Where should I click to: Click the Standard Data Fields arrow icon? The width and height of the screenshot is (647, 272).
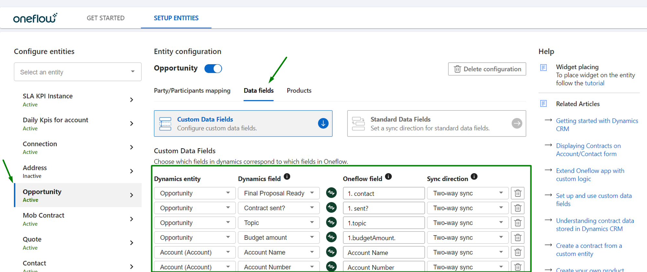click(517, 123)
